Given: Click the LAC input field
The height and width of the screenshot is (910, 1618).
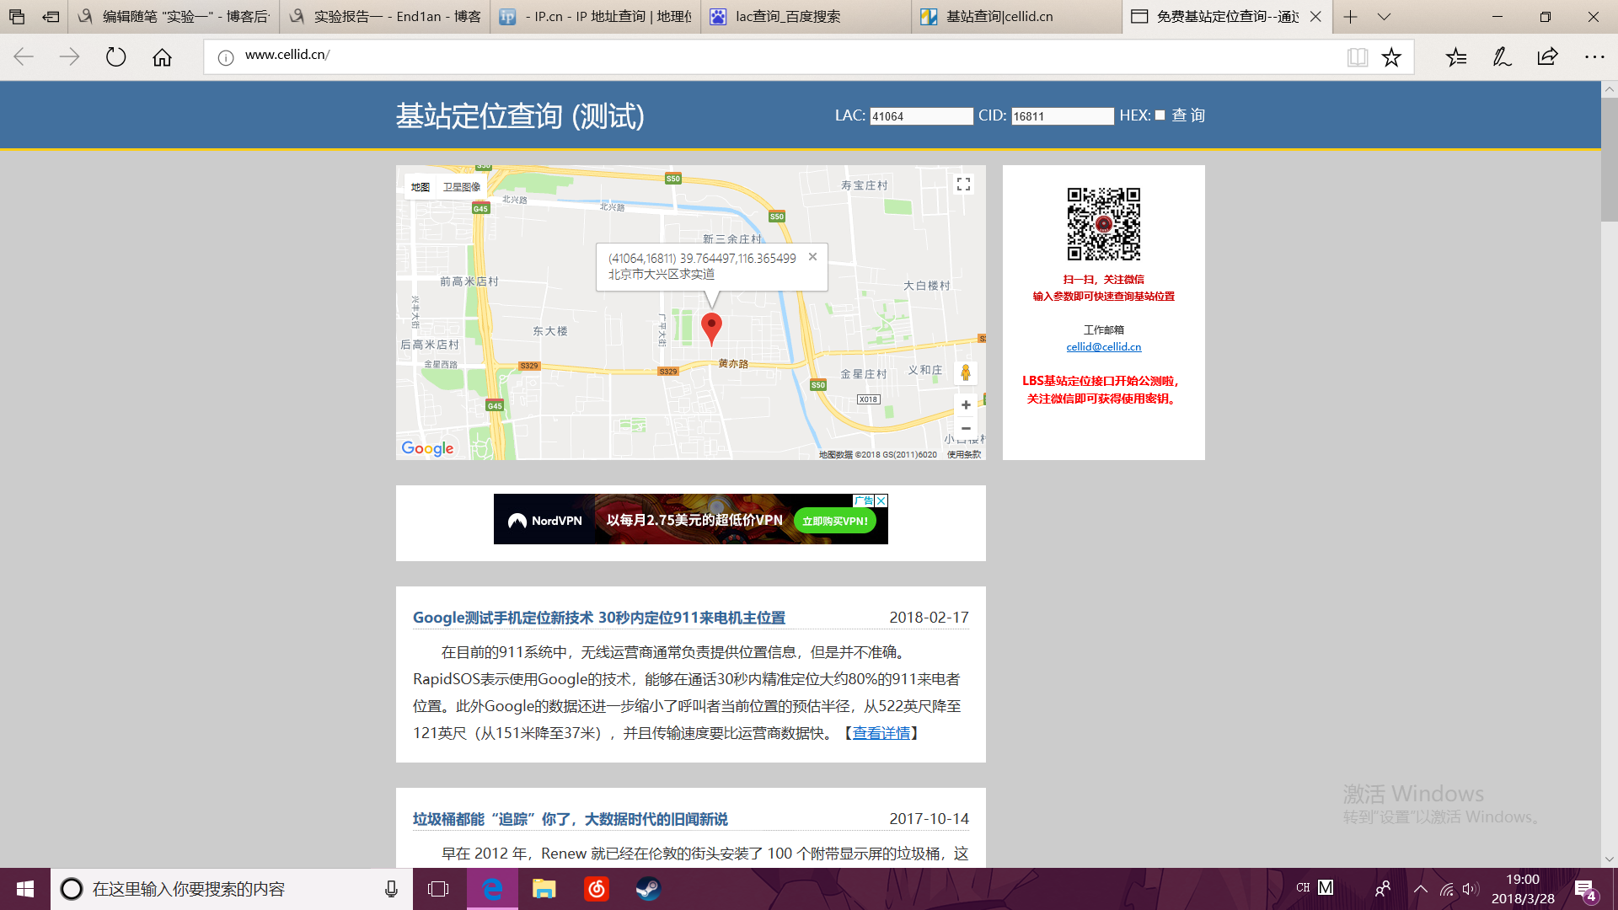Looking at the screenshot, I should [921, 116].
